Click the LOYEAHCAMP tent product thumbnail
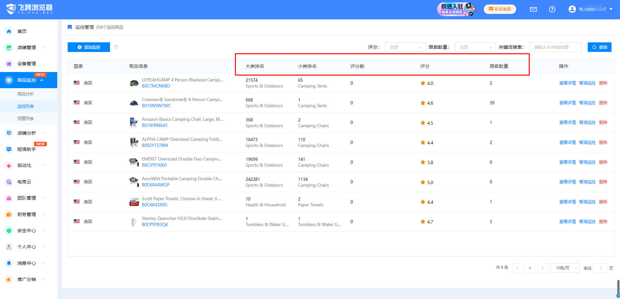The width and height of the screenshot is (620, 299). pos(134,83)
